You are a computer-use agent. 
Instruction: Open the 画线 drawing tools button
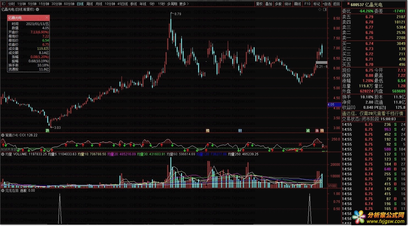click(x=298, y=4)
